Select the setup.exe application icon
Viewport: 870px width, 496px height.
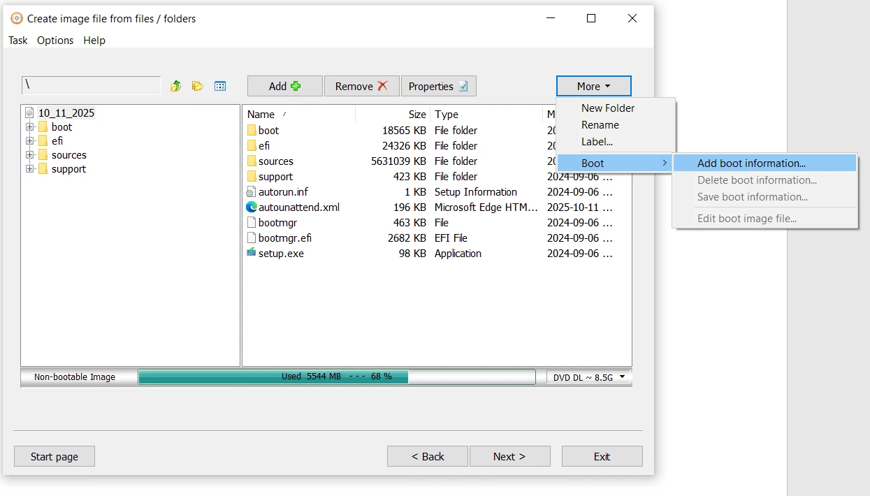pyautogui.click(x=252, y=253)
